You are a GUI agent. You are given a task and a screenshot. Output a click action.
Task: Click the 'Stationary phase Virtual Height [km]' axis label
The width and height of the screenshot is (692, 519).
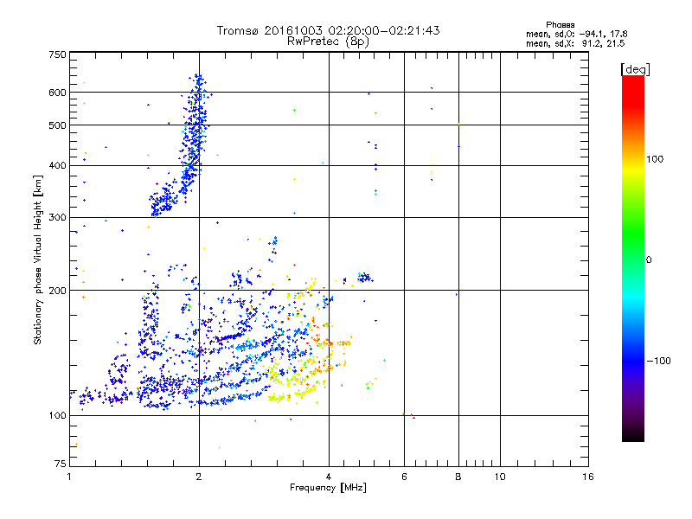38,259
